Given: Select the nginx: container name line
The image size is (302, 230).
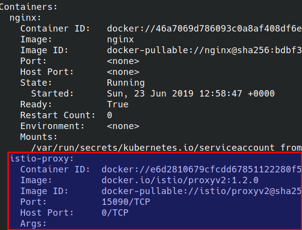Looking at the screenshot, I should pyautogui.click(x=26, y=18).
